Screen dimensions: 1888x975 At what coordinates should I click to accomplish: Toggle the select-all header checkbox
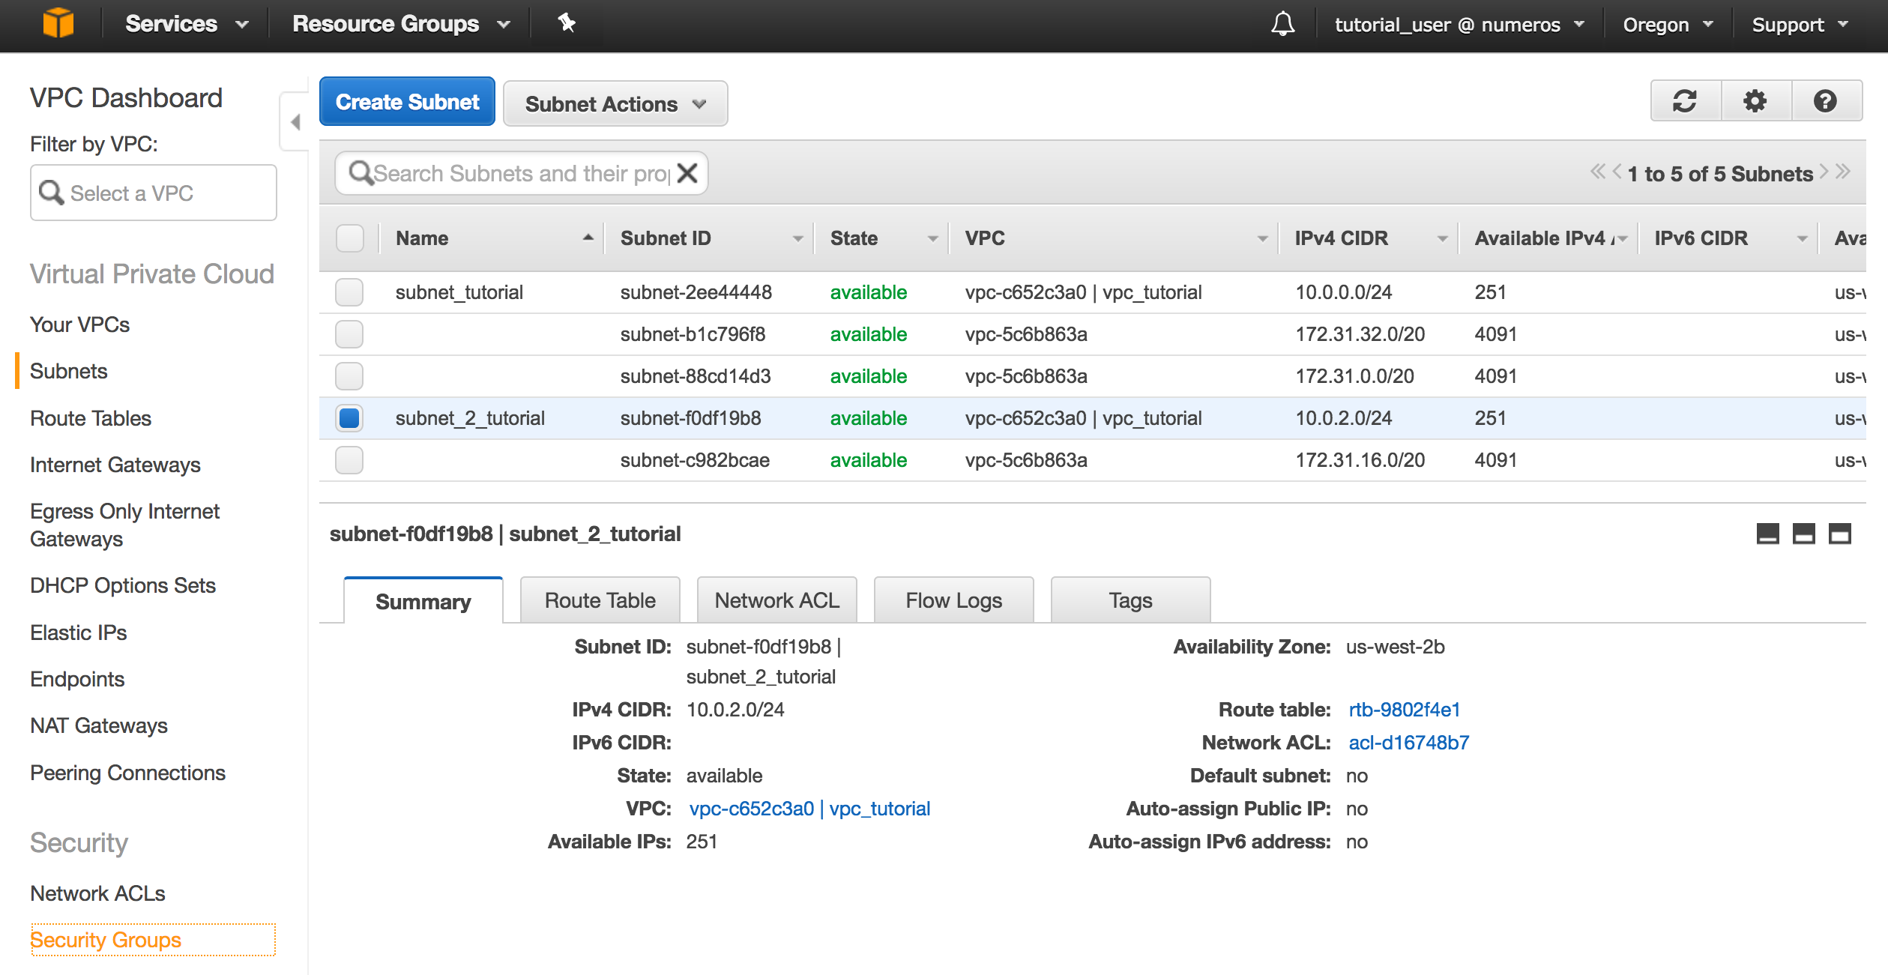(349, 238)
